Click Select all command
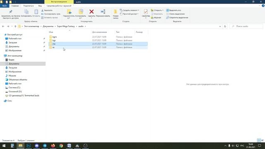The width and height of the screenshot is (265, 149). (173, 10)
